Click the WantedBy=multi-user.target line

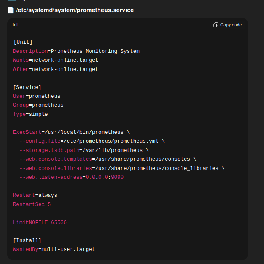click(x=54, y=249)
